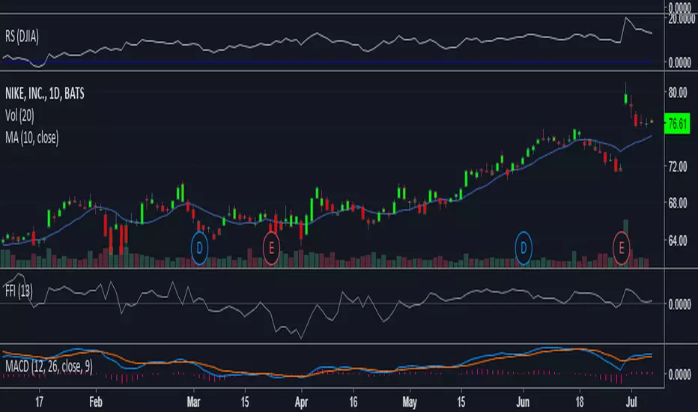The width and height of the screenshot is (698, 412).
Task: Click the tallest volume bar beside June E marker
Action: pos(626,243)
